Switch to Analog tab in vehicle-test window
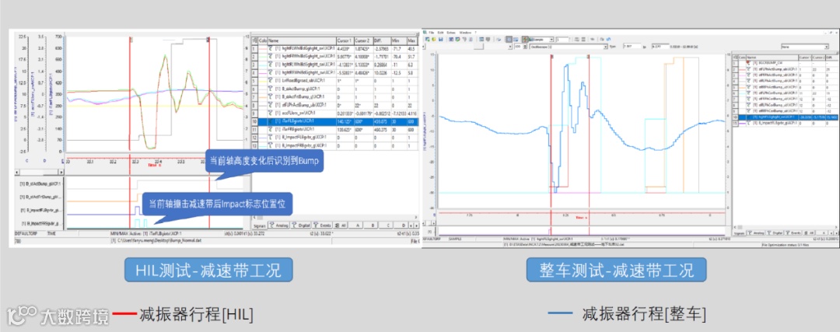Image resolution: width=840 pixels, height=332 pixels. [x=756, y=233]
